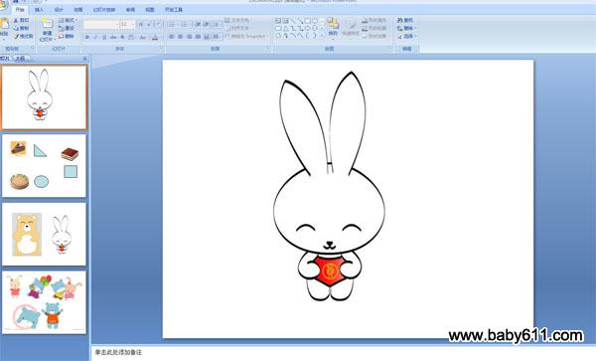This screenshot has height=361, width=596.
Task: Expand the shapes gallery more arrow
Action: pos(322,36)
